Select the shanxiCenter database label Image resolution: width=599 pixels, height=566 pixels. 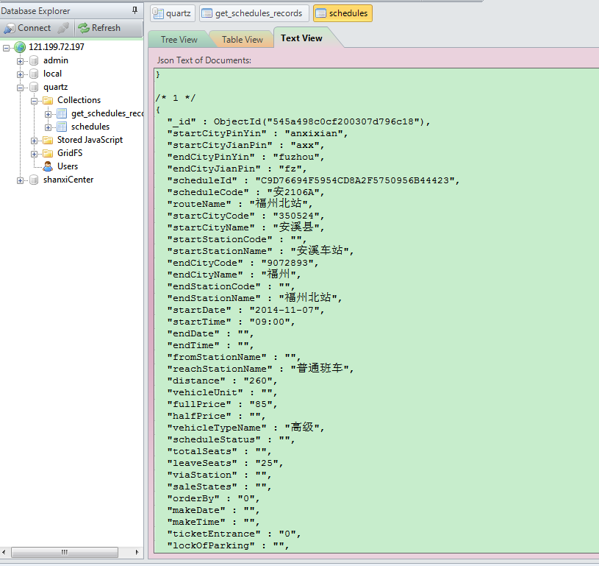(x=68, y=180)
